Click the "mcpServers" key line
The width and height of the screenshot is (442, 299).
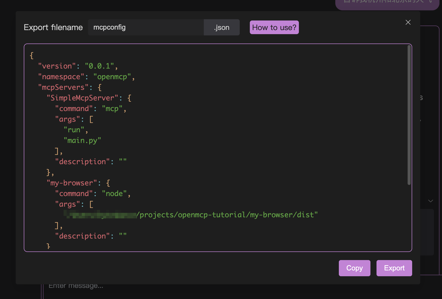63,87
